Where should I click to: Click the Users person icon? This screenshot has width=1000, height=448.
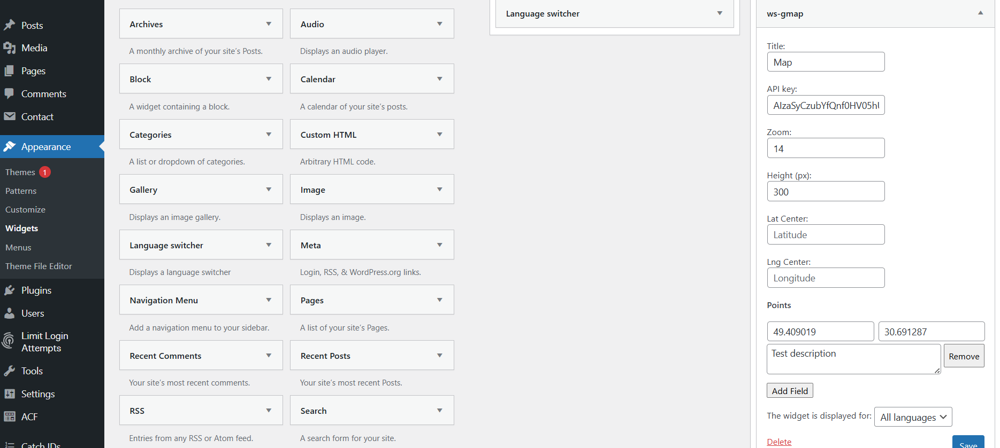pyautogui.click(x=10, y=313)
